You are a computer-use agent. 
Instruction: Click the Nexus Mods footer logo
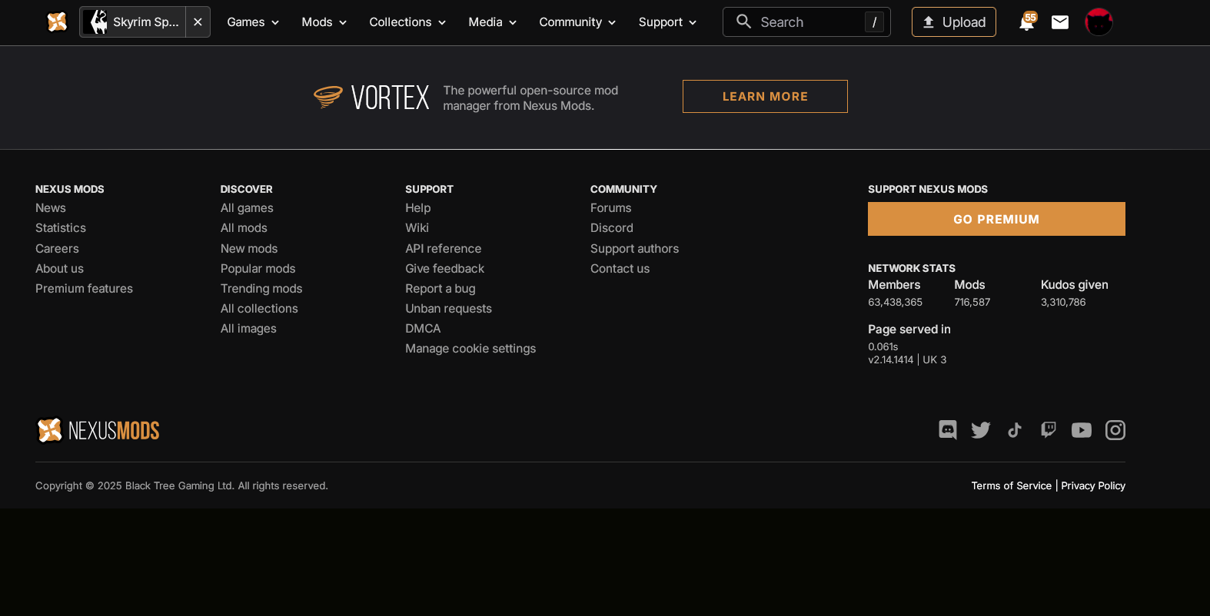pos(98,430)
